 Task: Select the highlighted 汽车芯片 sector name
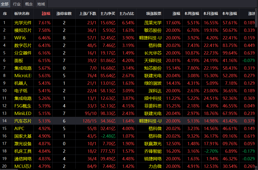pyautogui.click(x=23, y=121)
